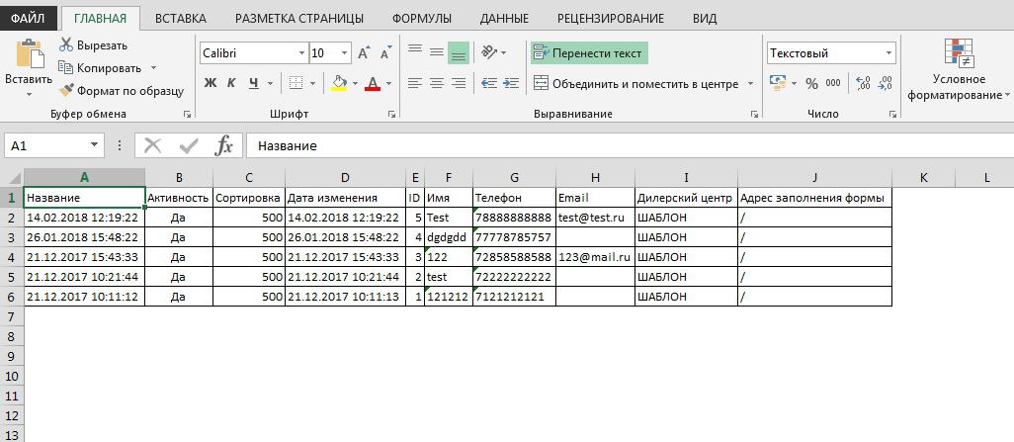1014x442 pixels.
Task: Click the formula bar containing Название
Action: (x=630, y=145)
